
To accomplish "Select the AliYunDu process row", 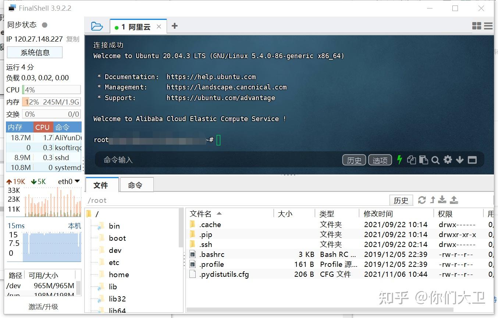I will point(44,138).
